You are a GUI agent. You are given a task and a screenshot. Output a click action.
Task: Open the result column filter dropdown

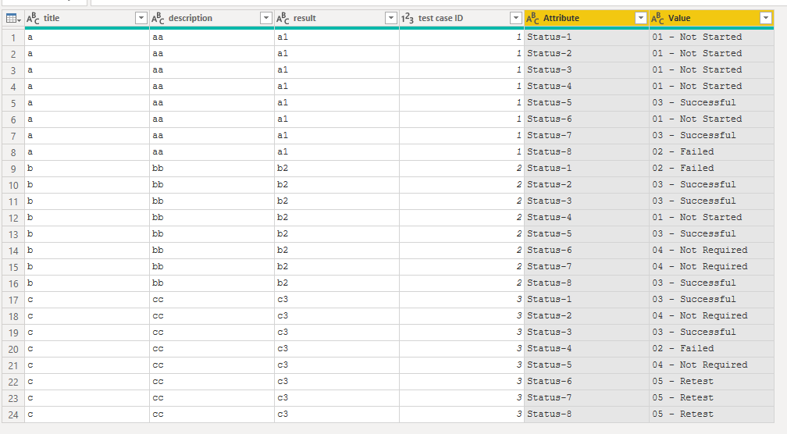[391, 19]
